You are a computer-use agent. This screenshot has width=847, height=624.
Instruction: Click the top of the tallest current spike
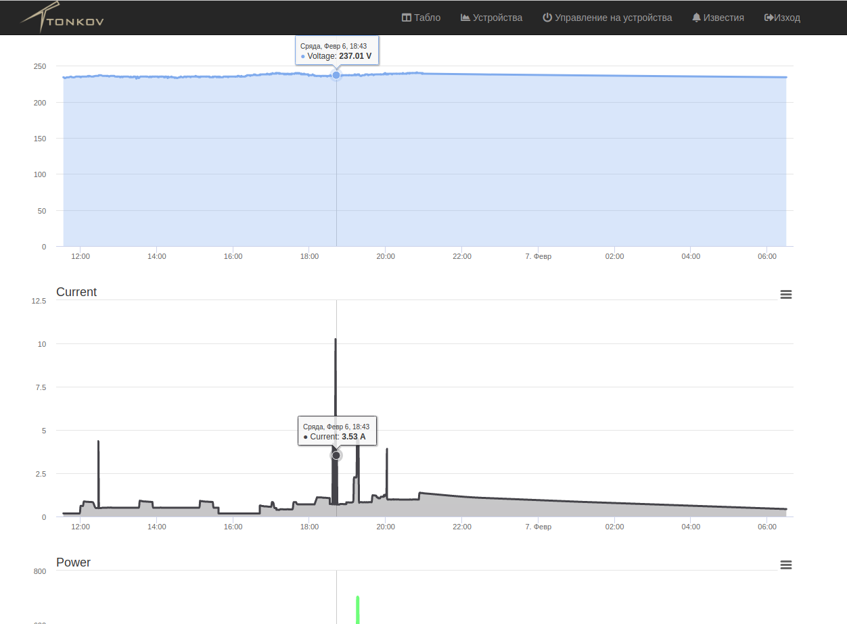[335, 341]
